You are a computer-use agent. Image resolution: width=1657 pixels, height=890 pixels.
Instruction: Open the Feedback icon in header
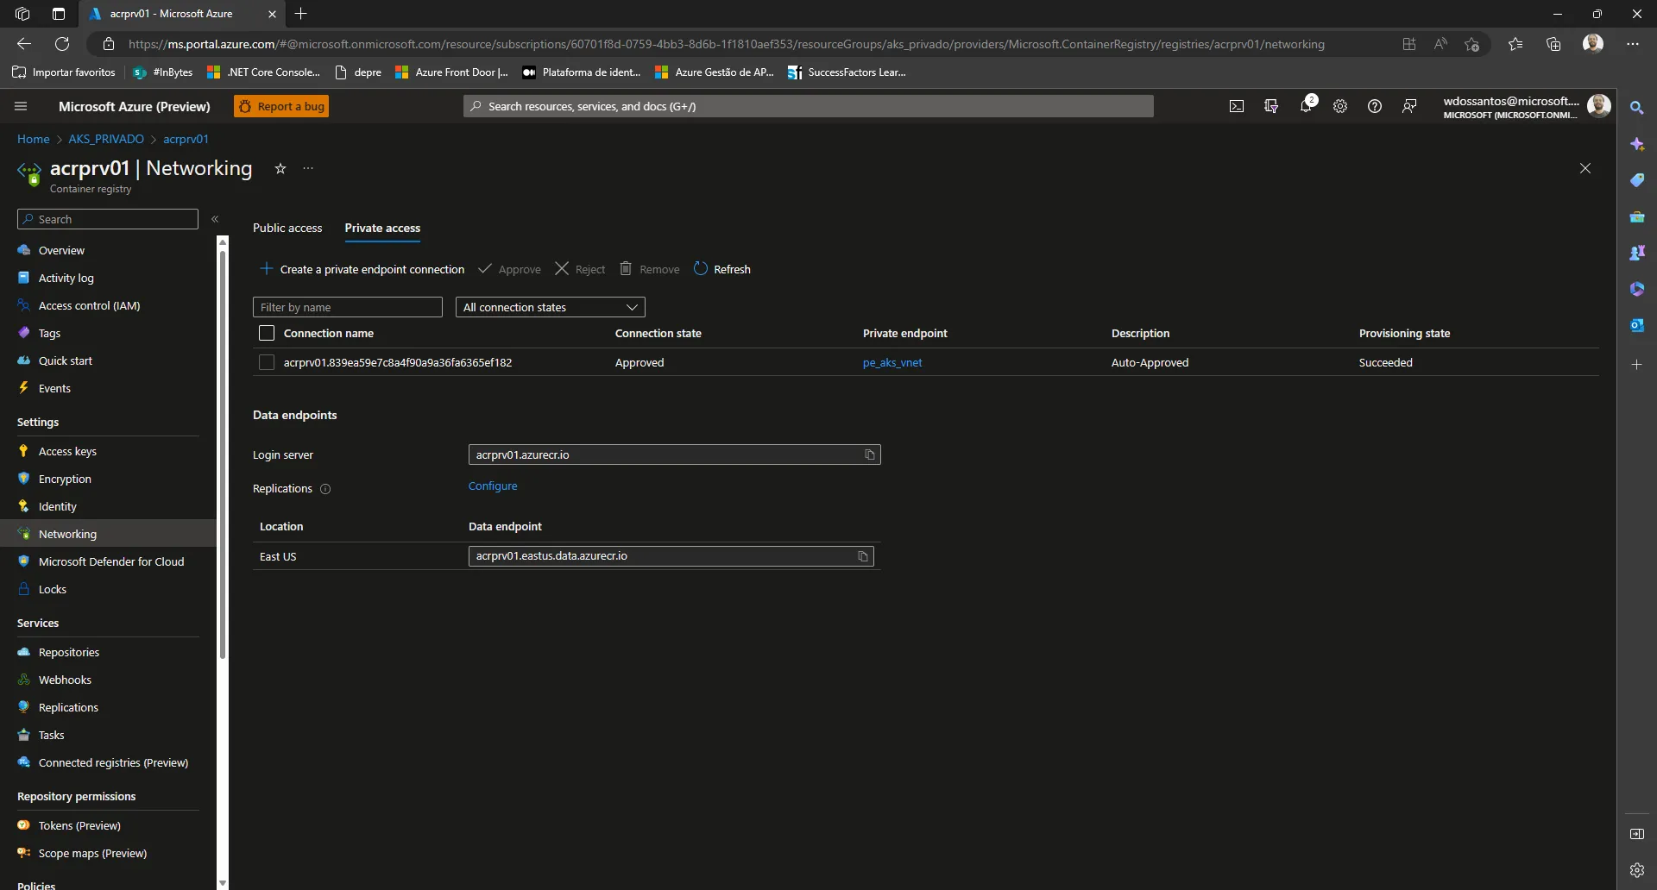click(x=1409, y=106)
